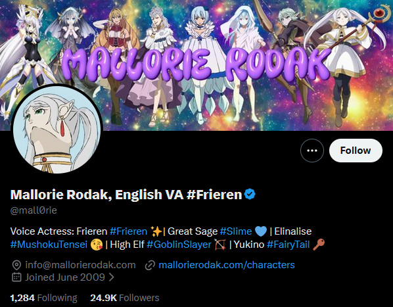Click the Follow button
This screenshot has height=307, width=393.
(x=356, y=151)
